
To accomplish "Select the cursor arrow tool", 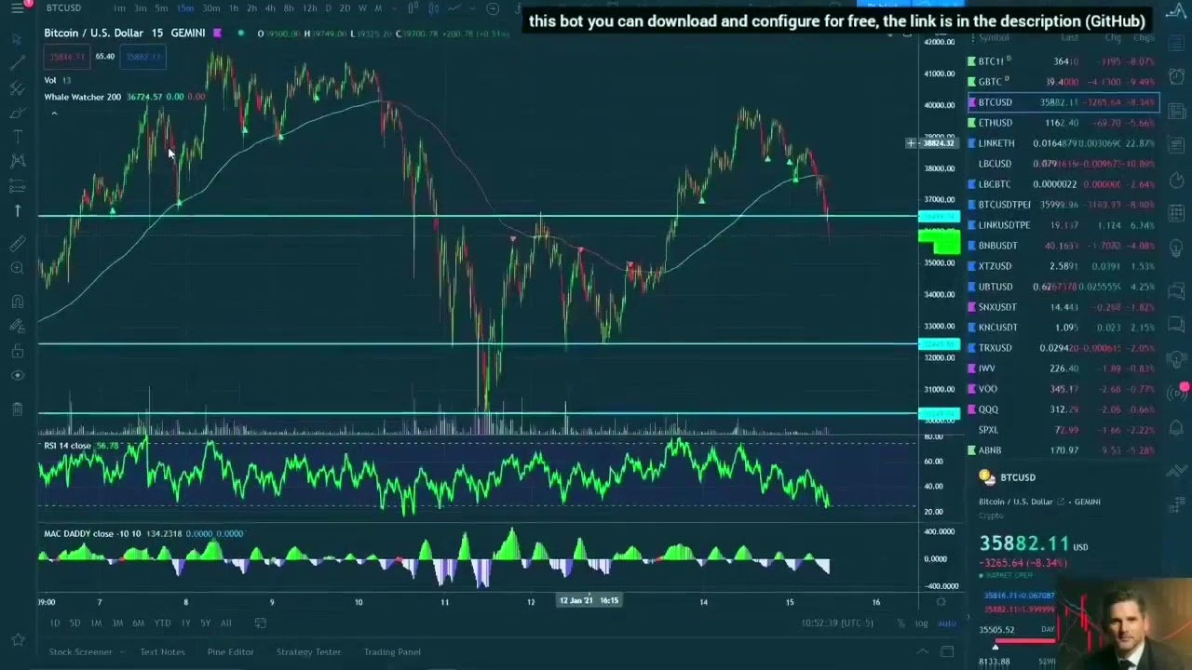I will coord(17,40).
